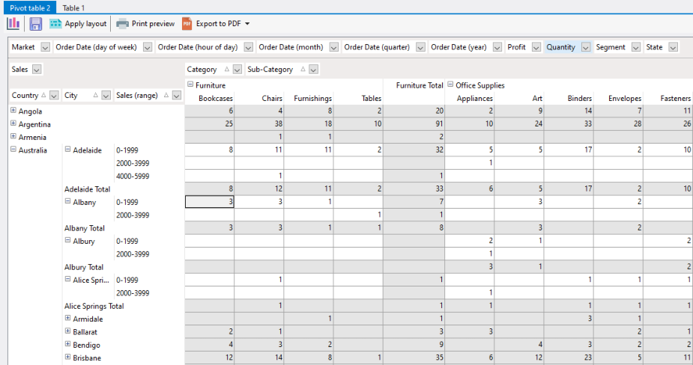The width and height of the screenshot is (693, 365).
Task: Collapse the Office Supplies column group
Action: [450, 85]
